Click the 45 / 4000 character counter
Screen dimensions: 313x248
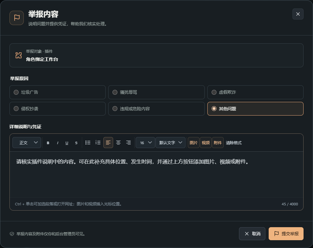click(x=290, y=204)
